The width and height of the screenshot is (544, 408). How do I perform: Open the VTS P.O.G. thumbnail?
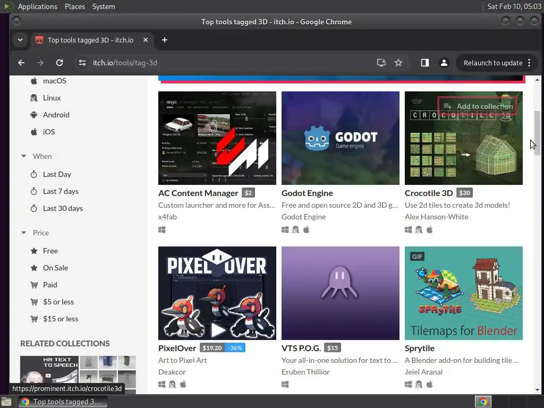341,293
